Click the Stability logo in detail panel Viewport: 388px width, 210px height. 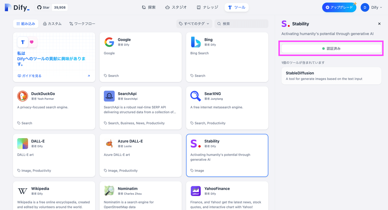coord(286,24)
